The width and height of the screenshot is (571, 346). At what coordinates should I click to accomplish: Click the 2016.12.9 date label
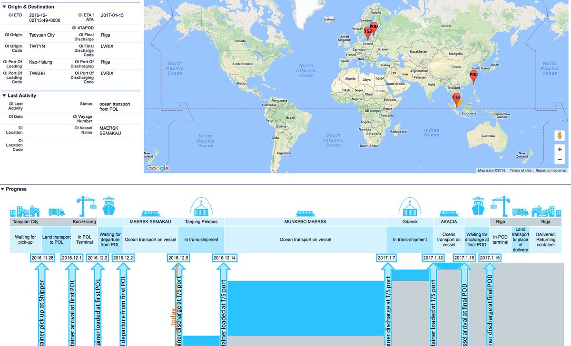178,258
